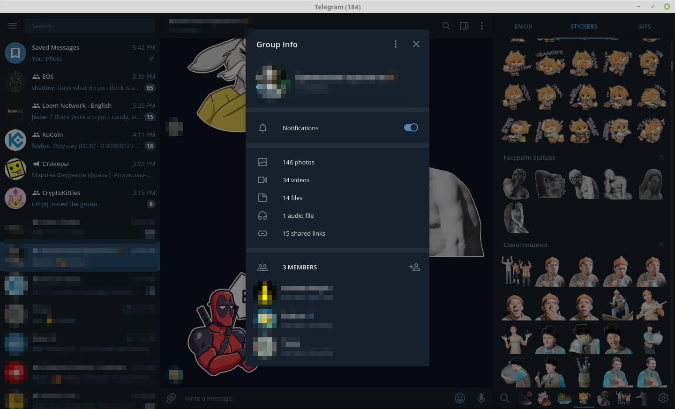Close the Group Info dialog

coord(416,44)
